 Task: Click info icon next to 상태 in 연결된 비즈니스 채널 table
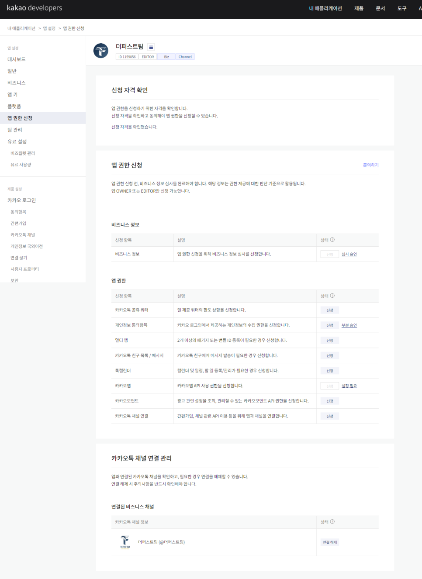[x=332, y=522]
